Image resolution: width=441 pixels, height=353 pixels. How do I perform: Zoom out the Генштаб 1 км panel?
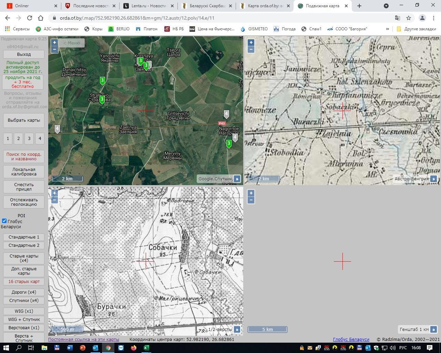click(251, 200)
